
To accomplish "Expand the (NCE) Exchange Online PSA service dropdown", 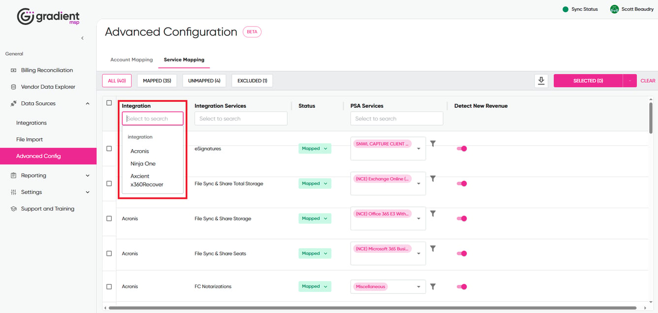I will pos(419,184).
